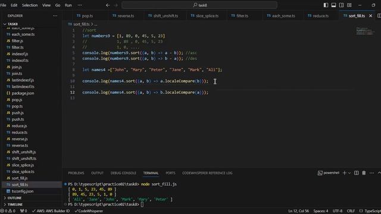Open the View menu
The height and width of the screenshot is (214, 381).
(x=46, y=5)
